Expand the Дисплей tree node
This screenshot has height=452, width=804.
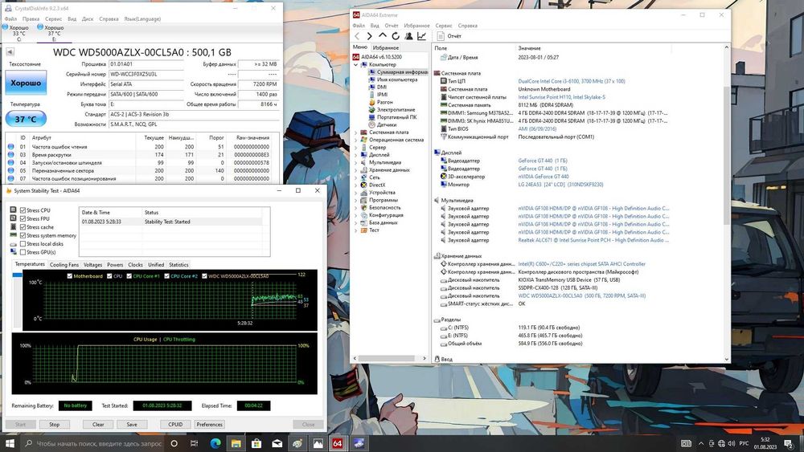point(356,155)
